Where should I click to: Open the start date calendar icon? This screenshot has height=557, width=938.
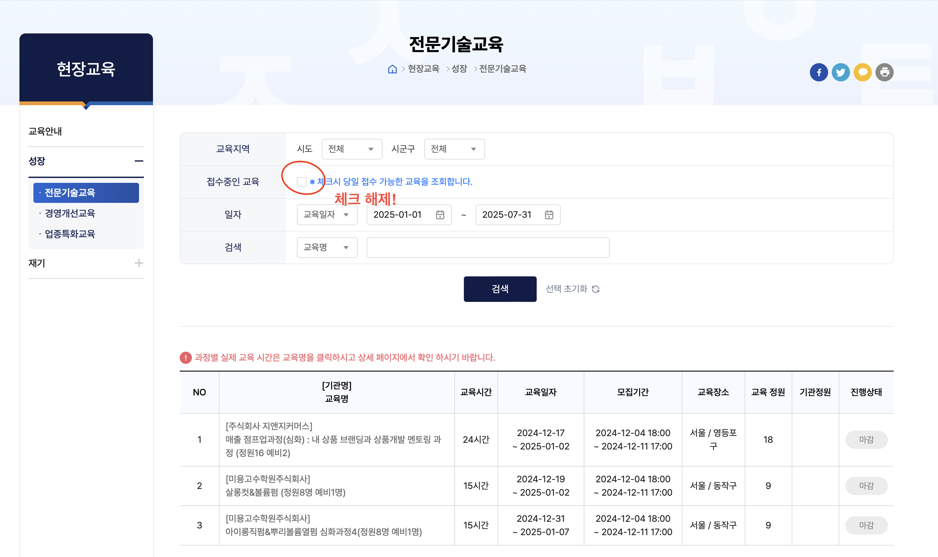pos(440,215)
